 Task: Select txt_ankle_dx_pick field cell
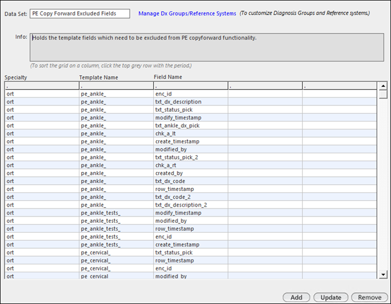click(x=191, y=125)
